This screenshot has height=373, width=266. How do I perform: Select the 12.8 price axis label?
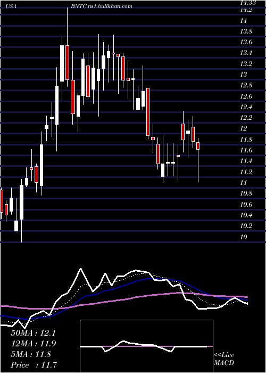[x=246, y=85]
